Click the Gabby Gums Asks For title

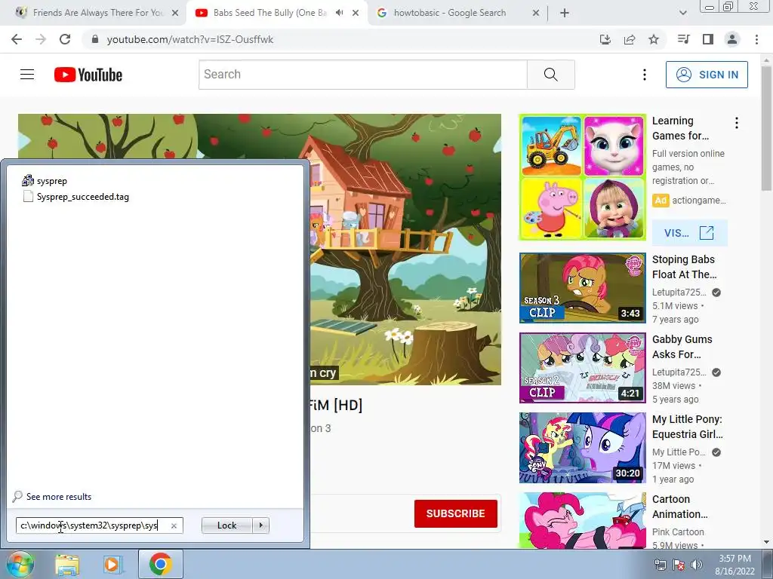pos(682,347)
